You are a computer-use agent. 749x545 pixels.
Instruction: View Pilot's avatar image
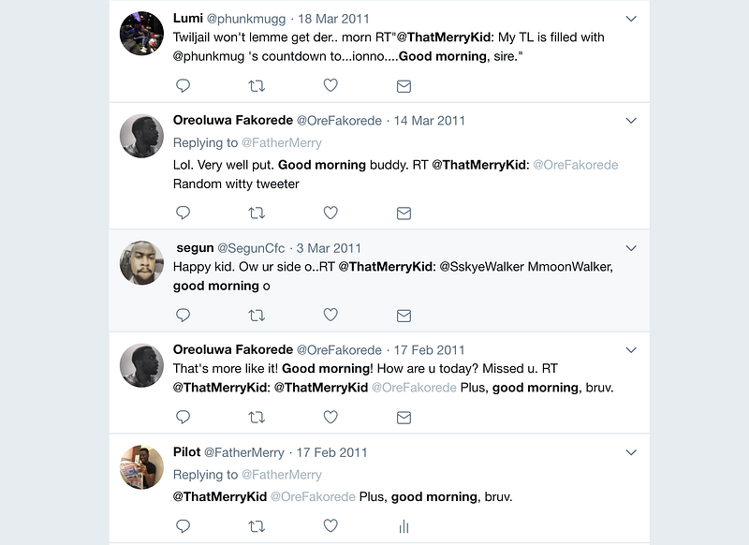pos(142,467)
